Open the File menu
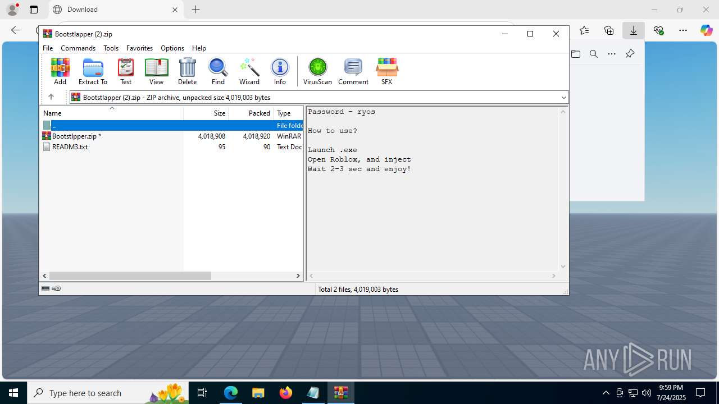 click(48, 48)
